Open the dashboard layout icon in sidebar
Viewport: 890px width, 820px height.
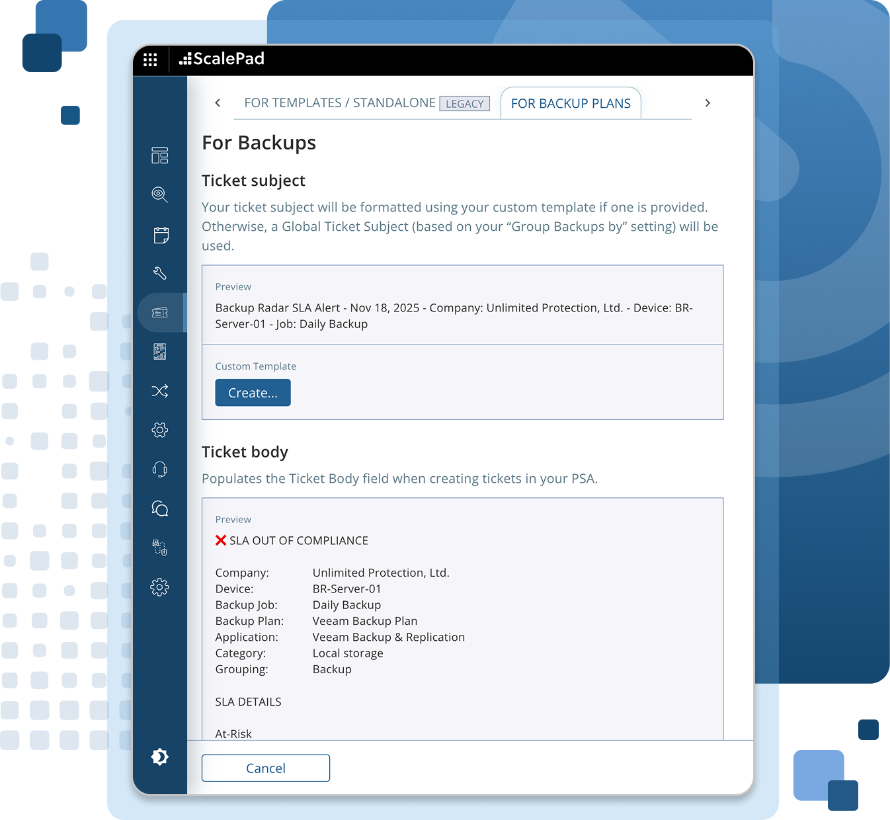[x=160, y=155]
